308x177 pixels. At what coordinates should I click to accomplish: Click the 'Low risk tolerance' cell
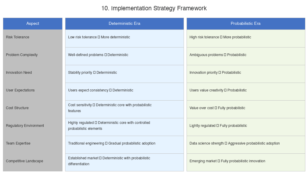coord(125,38)
